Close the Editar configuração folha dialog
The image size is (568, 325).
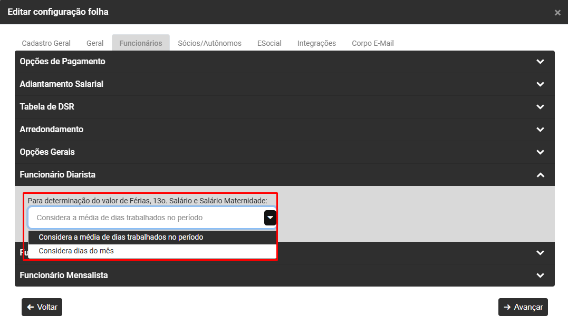[557, 13]
